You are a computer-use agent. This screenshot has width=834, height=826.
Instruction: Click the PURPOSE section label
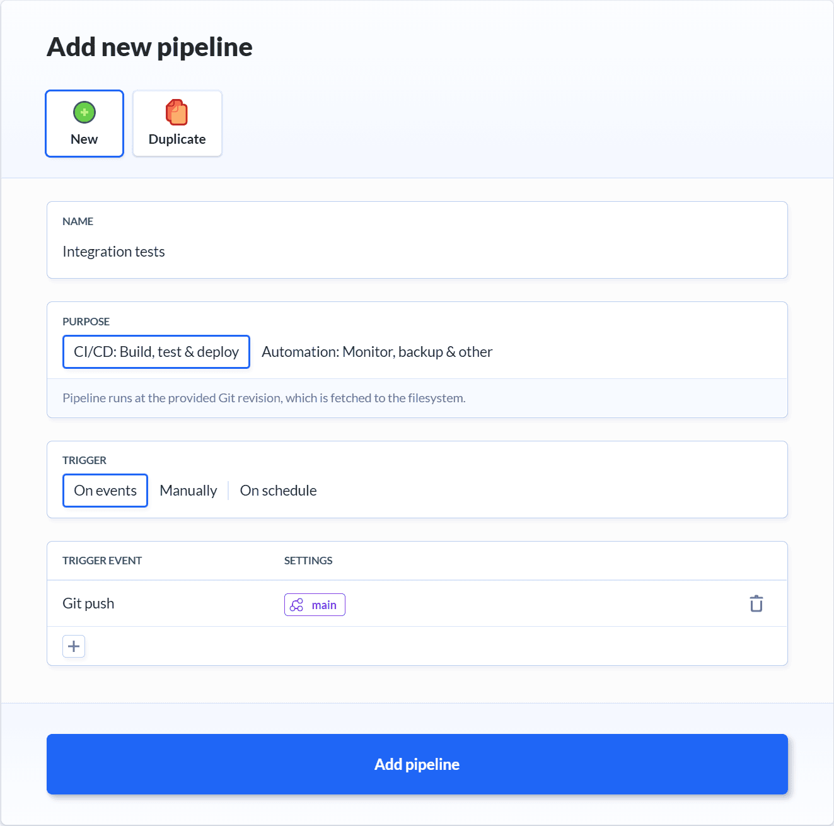[86, 322]
